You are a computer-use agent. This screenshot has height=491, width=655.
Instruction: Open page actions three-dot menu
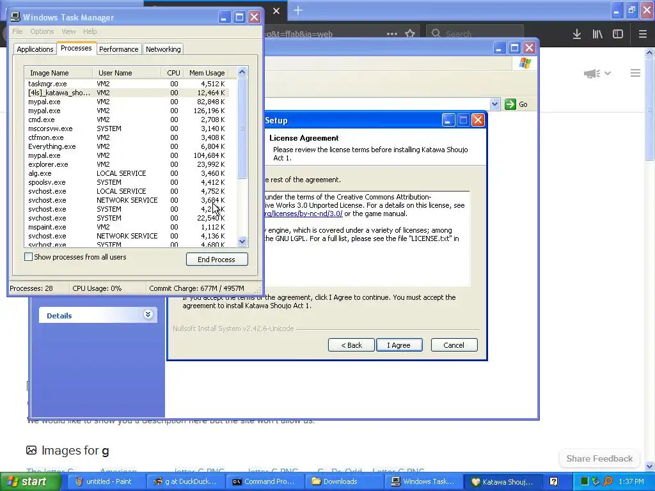(392, 34)
